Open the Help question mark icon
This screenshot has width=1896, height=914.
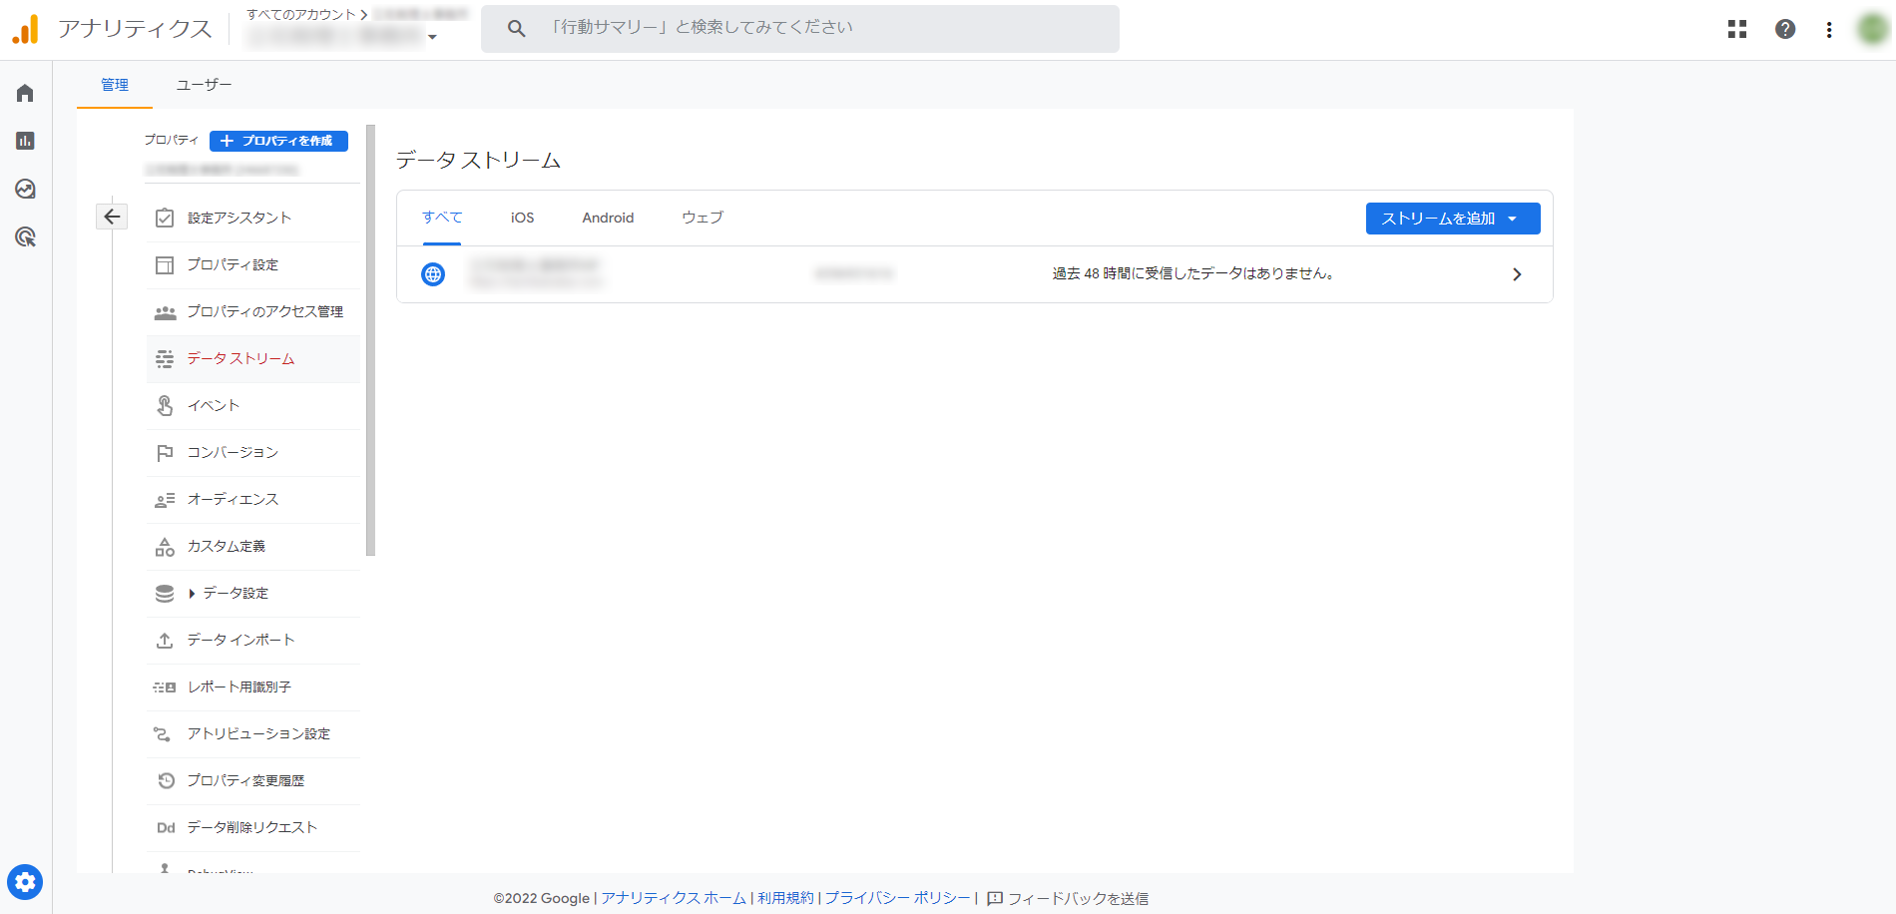[x=1785, y=29]
